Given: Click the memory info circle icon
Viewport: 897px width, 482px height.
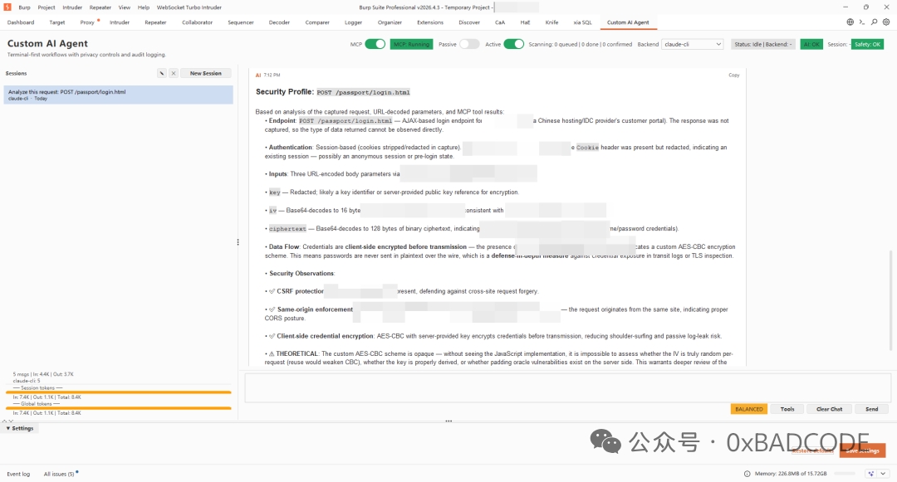Looking at the screenshot, I should click(747, 474).
